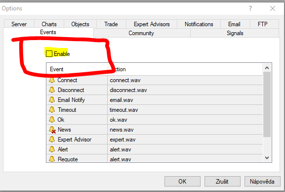Screen dimensions: 285x192
Task: Click the bell icon beside Disconnect
Action: tap(52, 90)
